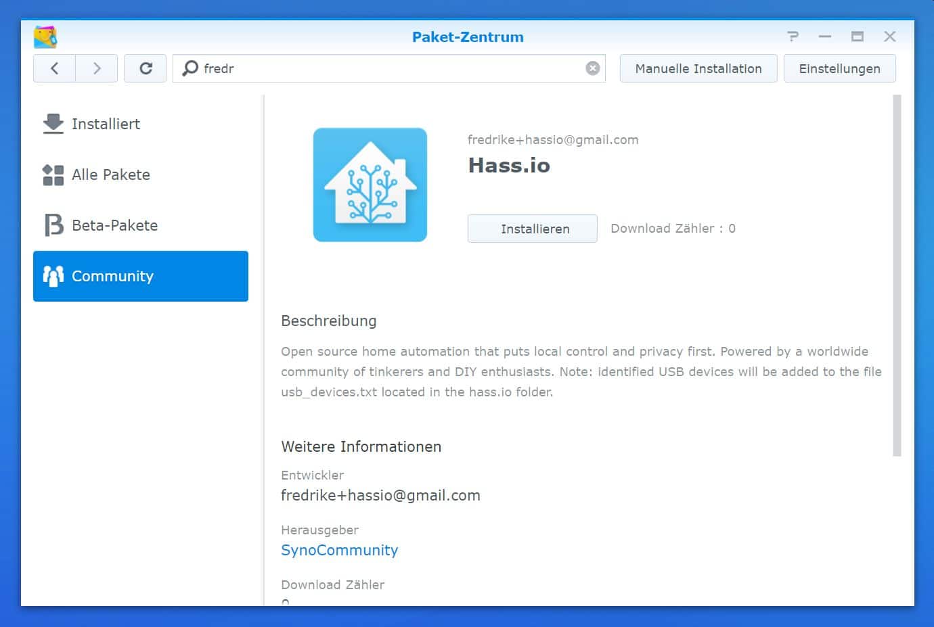
Task: Click the Installiert download icon
Action: coord(53,124)
